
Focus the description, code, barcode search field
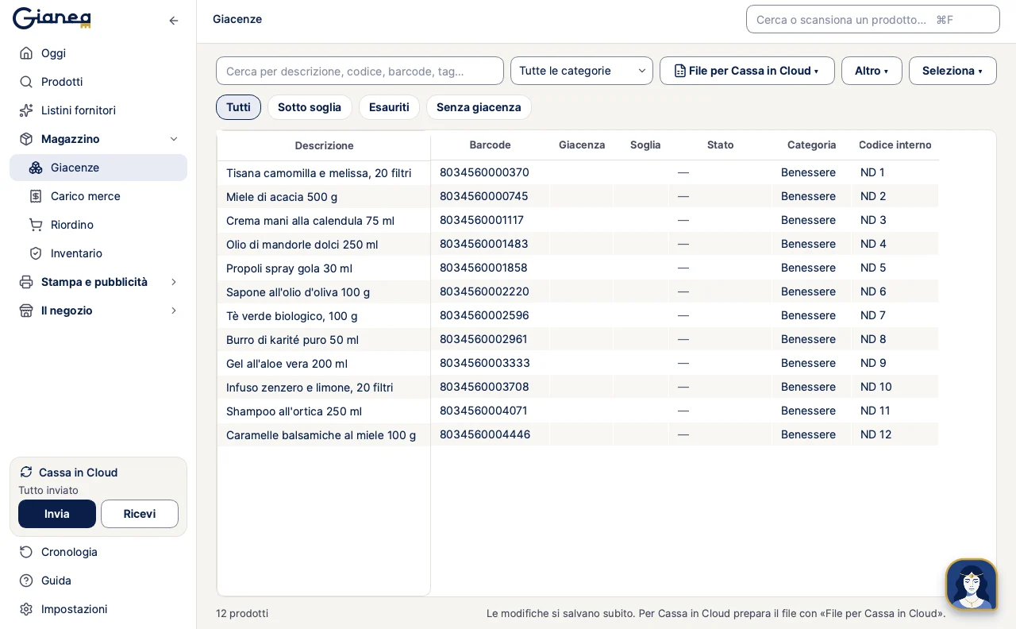pyautogui.click(x=360, y=71)
